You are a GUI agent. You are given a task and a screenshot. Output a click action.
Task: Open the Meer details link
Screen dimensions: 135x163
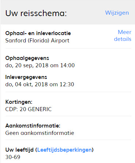tap(123, 35)
